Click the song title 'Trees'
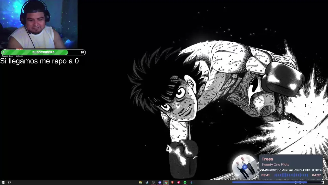The width and height of the screenshot is (328, 185). [267, 159]
